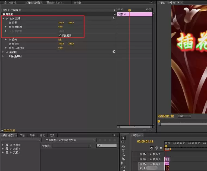Viewport: 207px width, 171px height.
Task: Select the Razor tool in tools panel
Action: click(123, 159)
